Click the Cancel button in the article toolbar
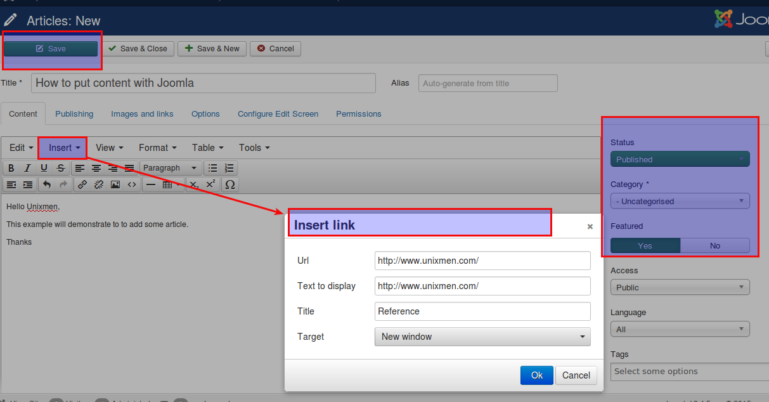The height and width of the screenshot is (402, 769). [276, 49]
